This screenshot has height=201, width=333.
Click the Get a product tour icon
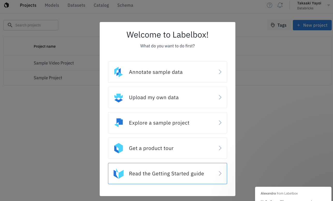118,148
